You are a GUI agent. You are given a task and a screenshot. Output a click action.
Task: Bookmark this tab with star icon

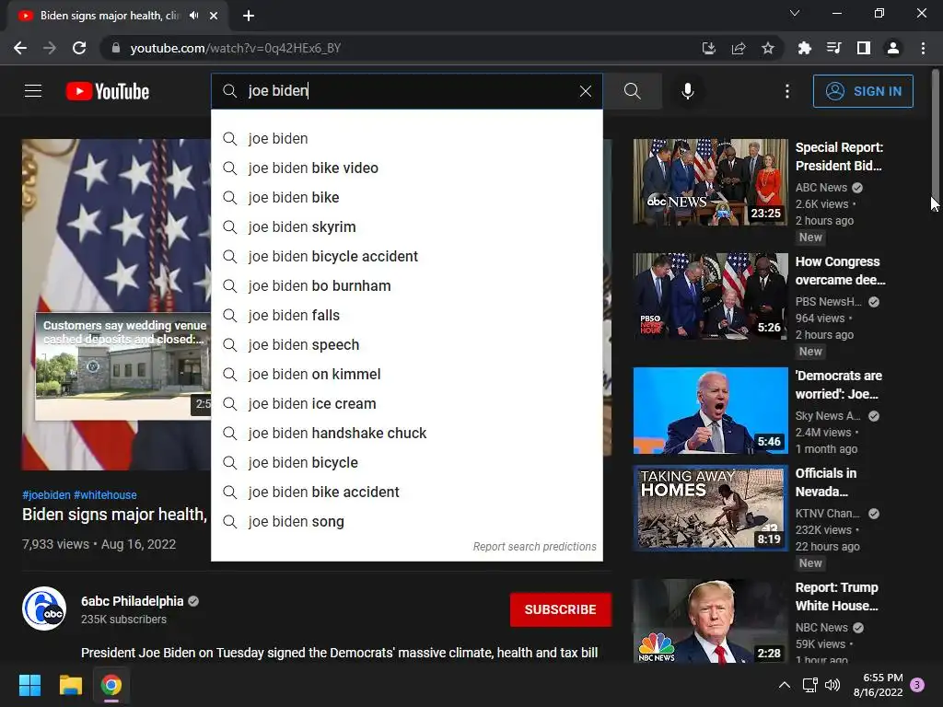click(x=767, y=48)
